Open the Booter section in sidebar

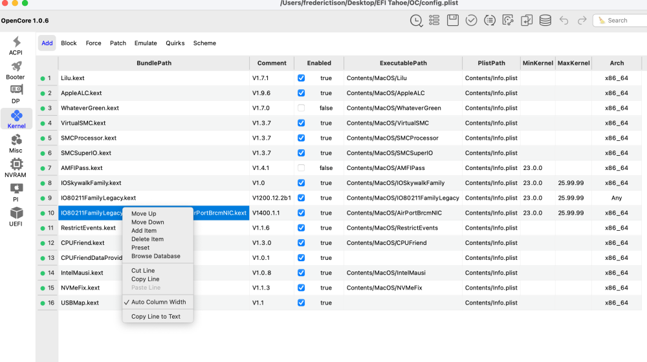point(16,70)
